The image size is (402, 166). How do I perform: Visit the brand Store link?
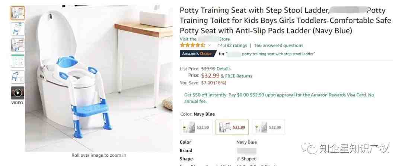pos(205,39)
